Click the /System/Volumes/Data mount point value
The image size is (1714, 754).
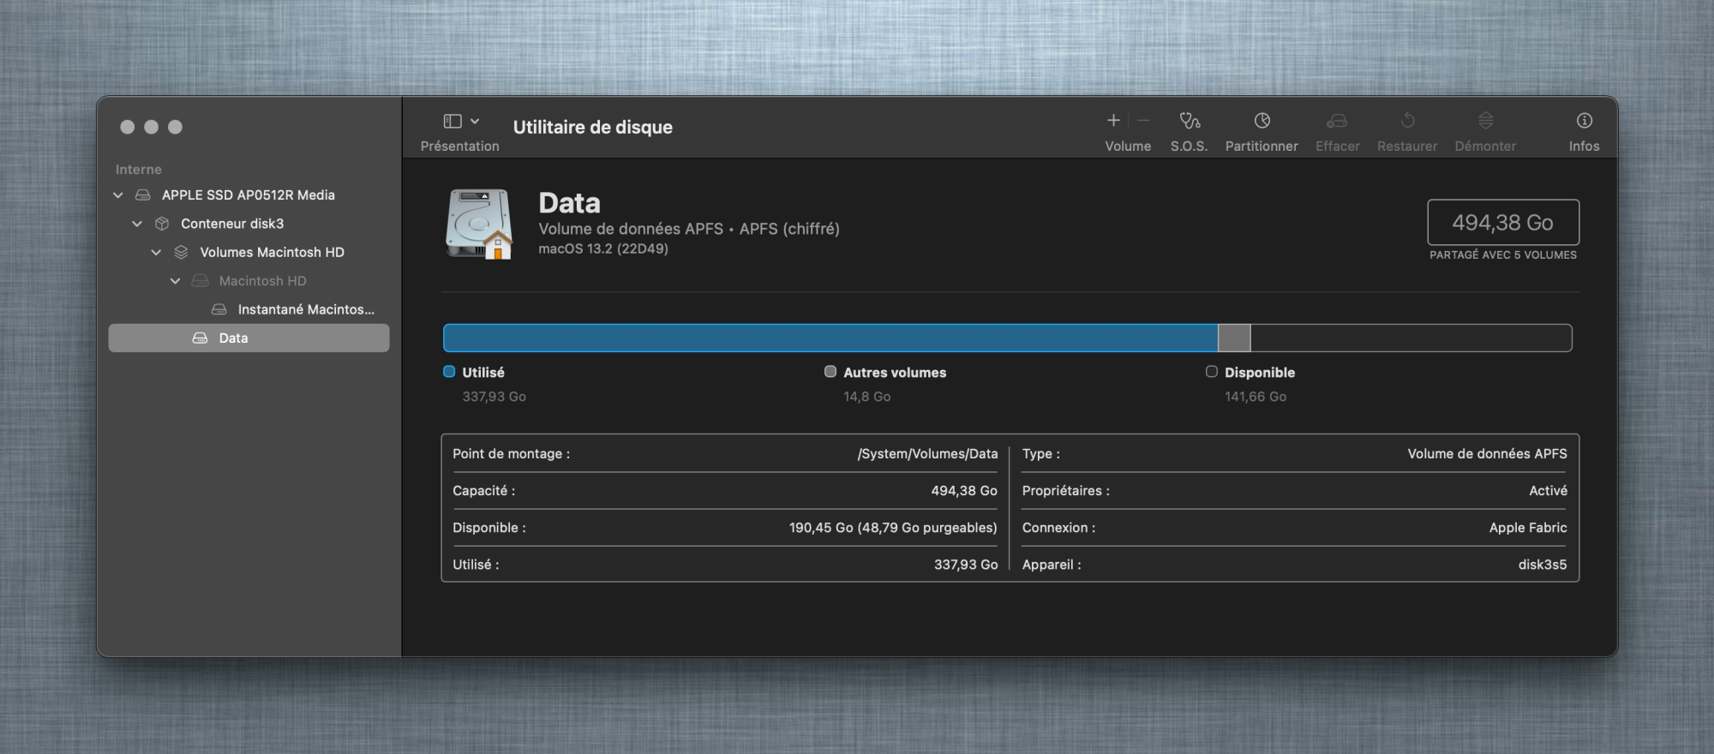[927, 454]
